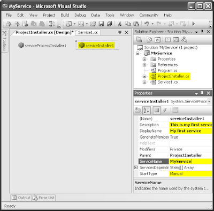This screenshot has height=211, width=214.
Task: Select the ProjectInstaller.cs [Design] tab
Action: [44, 32]
